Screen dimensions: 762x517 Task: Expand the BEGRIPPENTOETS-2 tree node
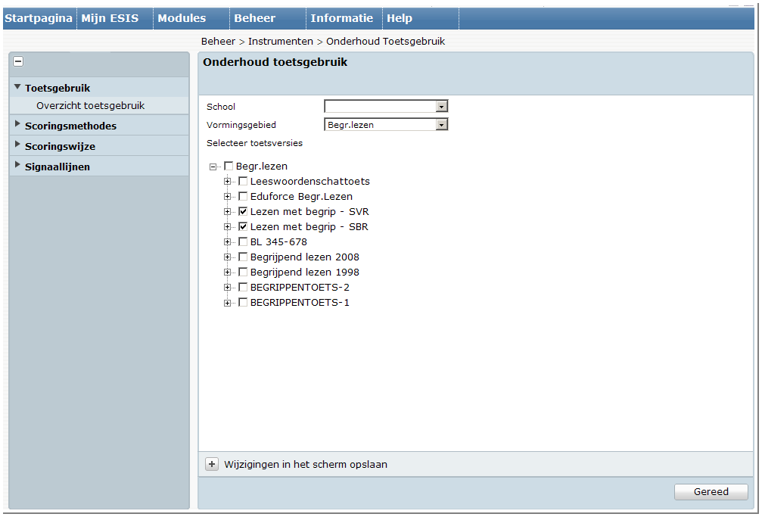[x=227, y=288]
